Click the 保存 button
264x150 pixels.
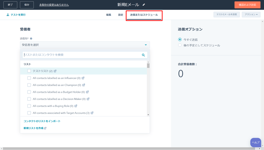click(27, 5)
